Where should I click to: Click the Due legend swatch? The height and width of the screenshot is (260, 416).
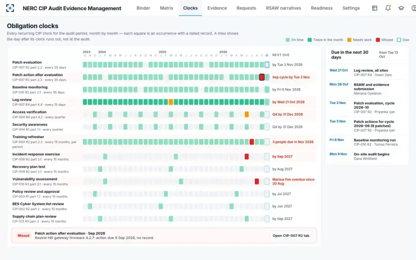pos(399,40)
